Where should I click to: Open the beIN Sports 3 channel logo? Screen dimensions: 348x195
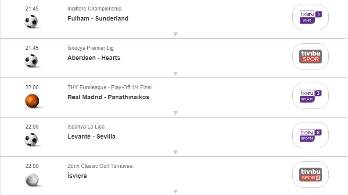click(x=310, y=96)
